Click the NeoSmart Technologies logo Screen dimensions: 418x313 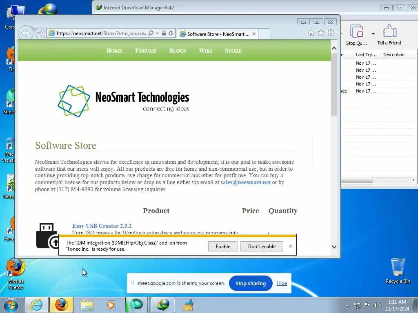point(123,101)
